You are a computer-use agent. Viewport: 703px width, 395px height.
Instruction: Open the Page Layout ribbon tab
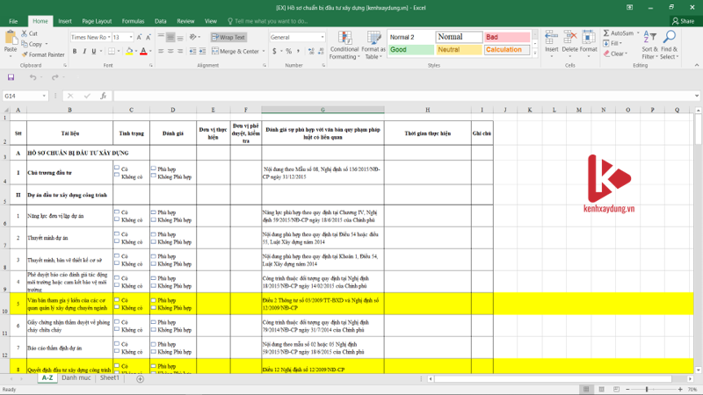(97, 20)
